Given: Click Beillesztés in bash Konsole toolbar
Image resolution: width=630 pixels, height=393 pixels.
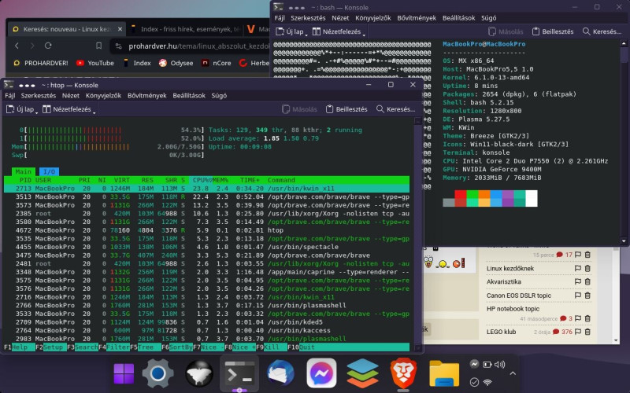Looking at the screenshot, I should pos(553,31).
